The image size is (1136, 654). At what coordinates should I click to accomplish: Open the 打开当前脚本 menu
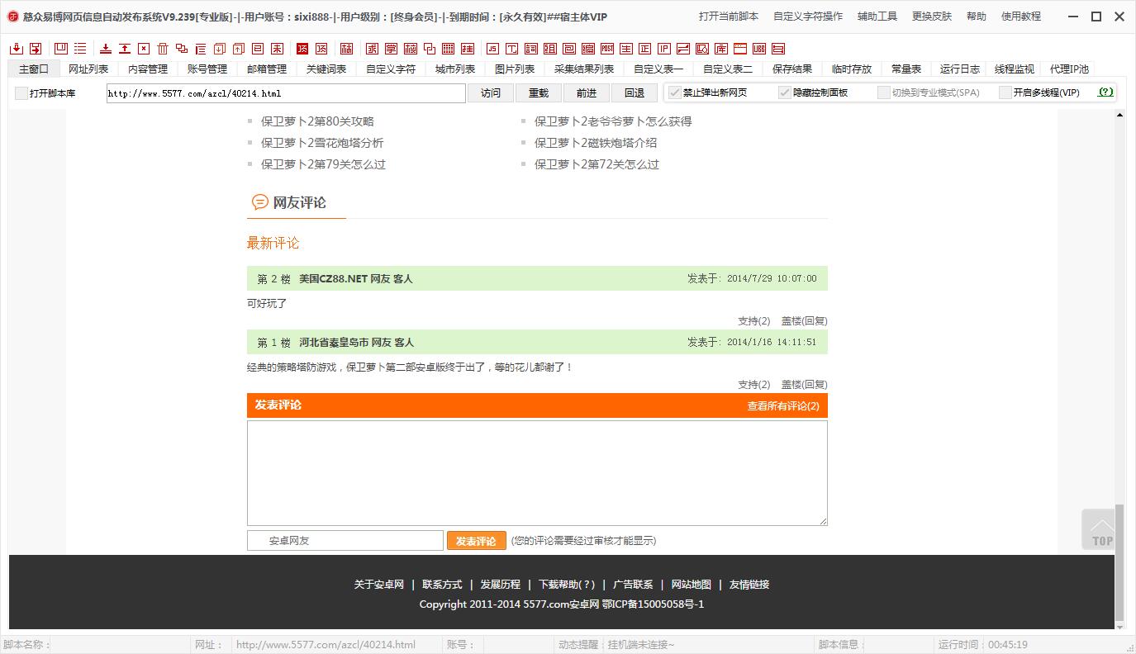point(729,17)
